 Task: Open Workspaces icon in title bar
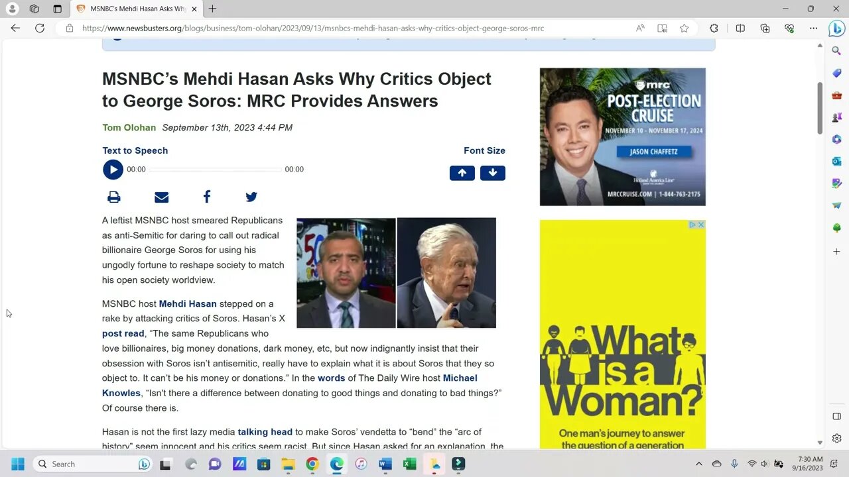[34, 9]
